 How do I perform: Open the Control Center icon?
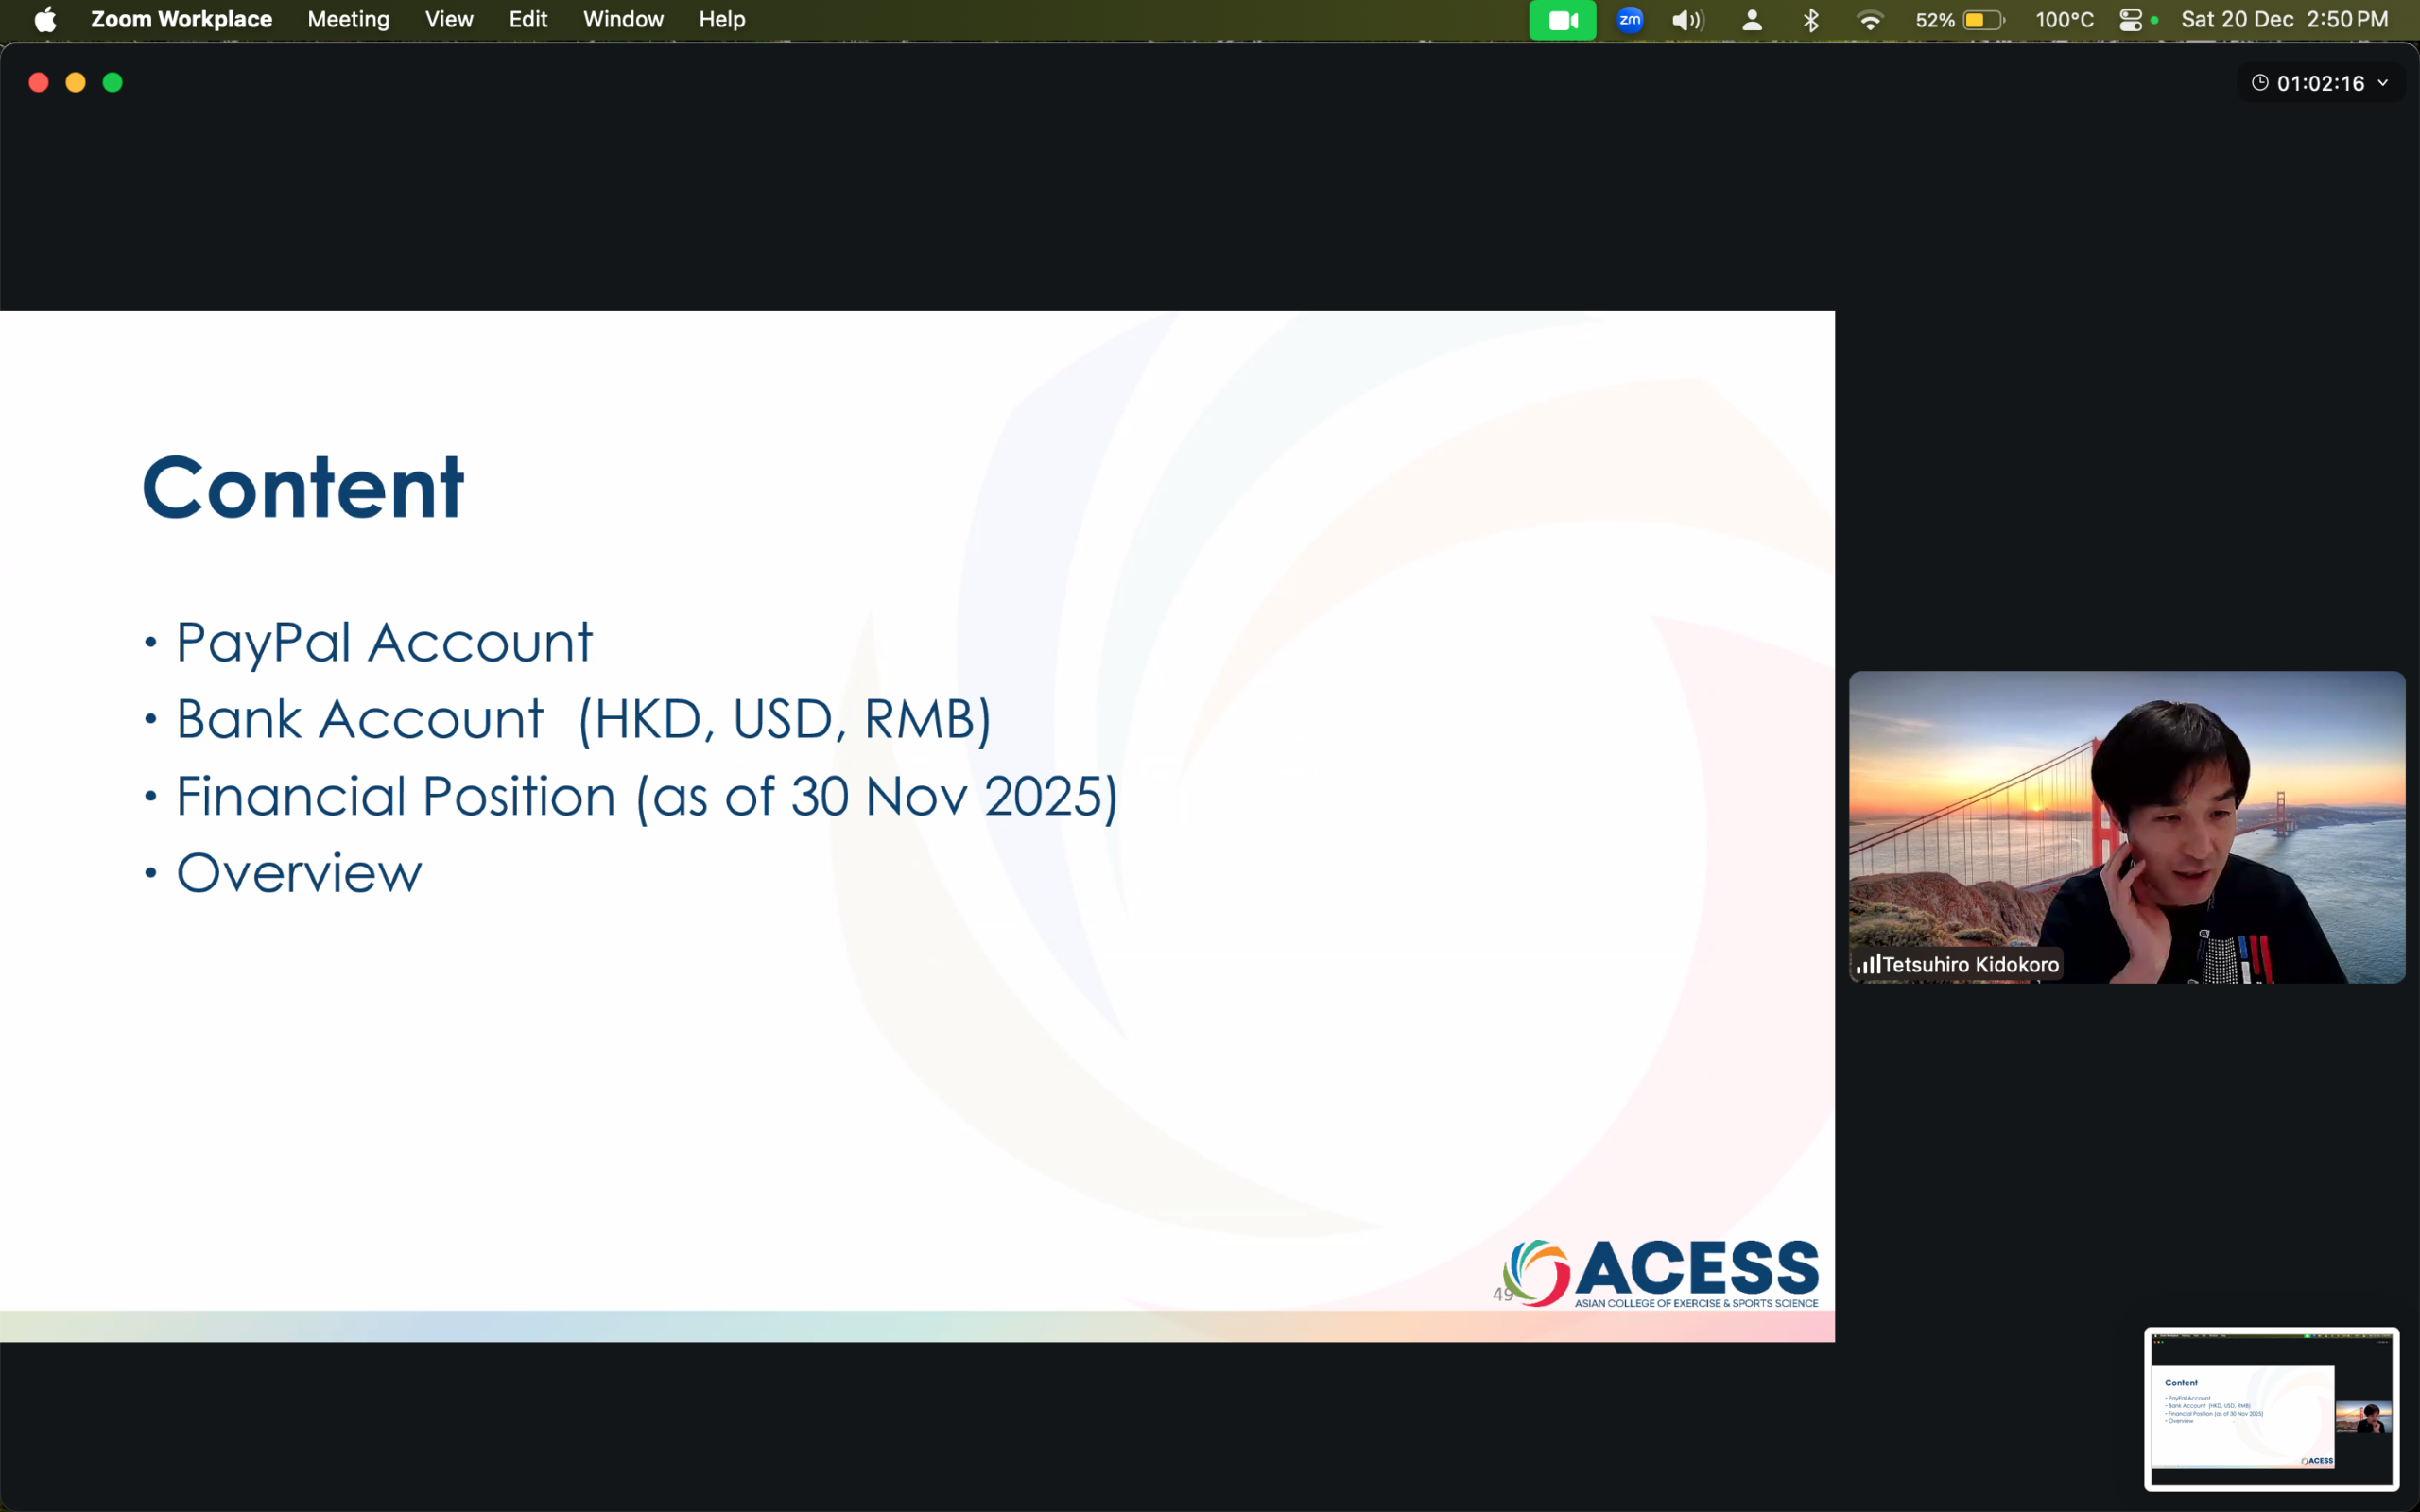click(2130, 20)
